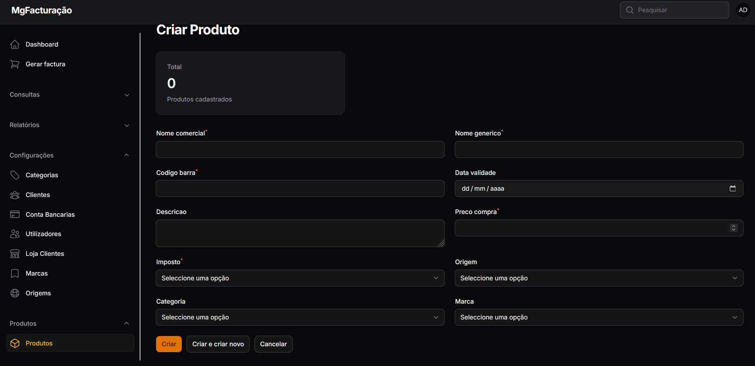Click the Marcas bookmark icon
This screenshot has width=755, height=366.
coord(15,274)
